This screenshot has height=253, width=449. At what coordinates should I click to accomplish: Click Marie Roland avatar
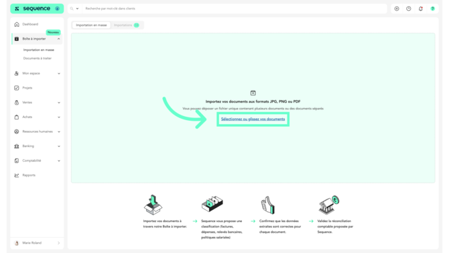tap(17, 243)
